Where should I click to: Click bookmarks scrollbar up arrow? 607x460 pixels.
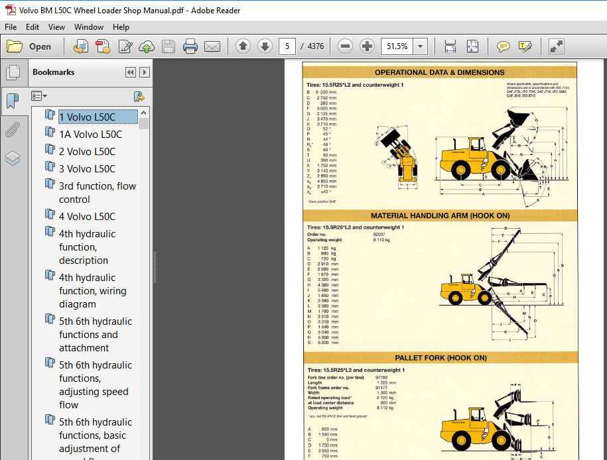(x=143, y=113)
